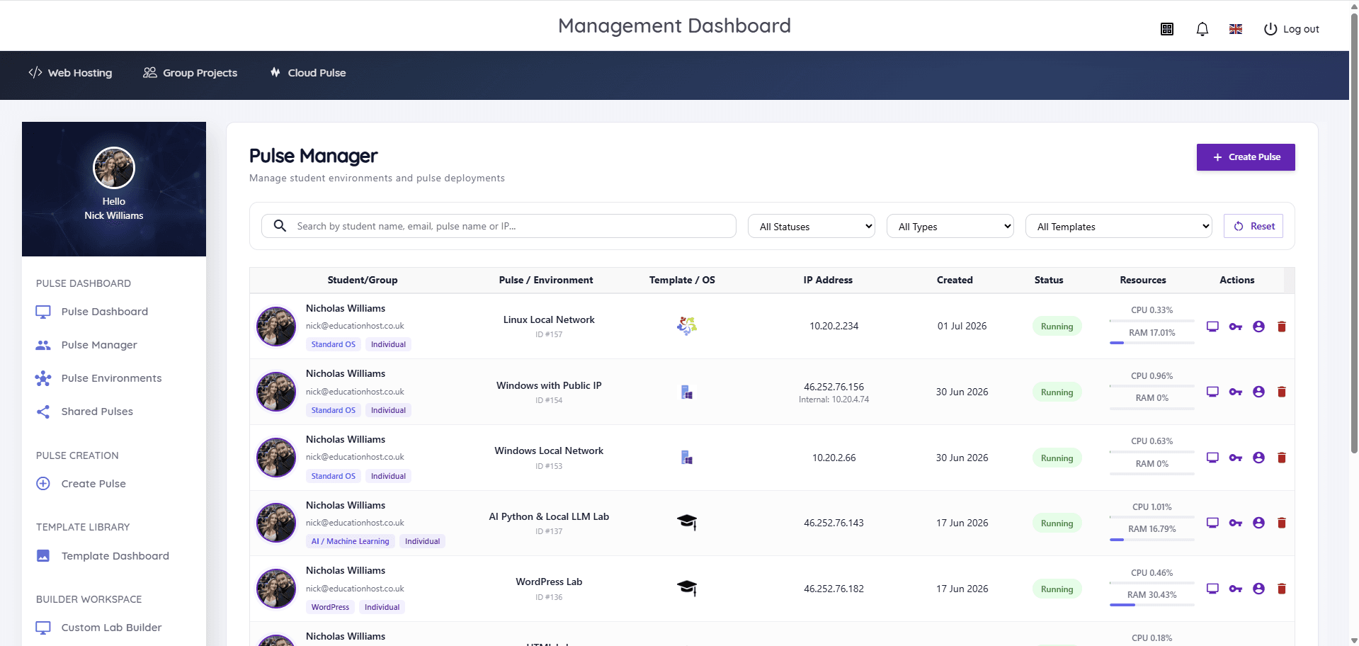Image resolution: width=1359 pixels, height=646 pixels.
Task: Click the ID #157 label
Action: [549, 334]
